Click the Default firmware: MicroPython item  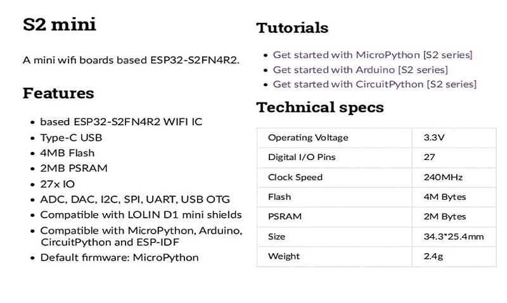119,257
